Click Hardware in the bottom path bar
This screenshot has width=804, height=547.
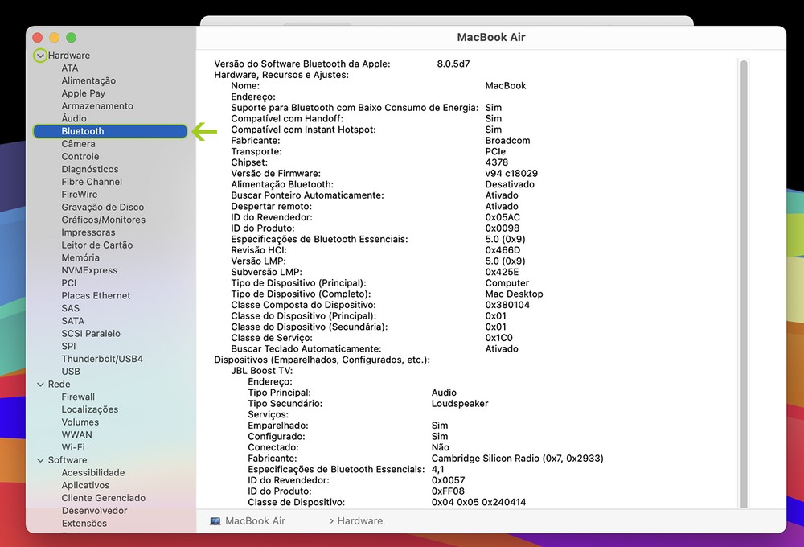click(359, 521)
